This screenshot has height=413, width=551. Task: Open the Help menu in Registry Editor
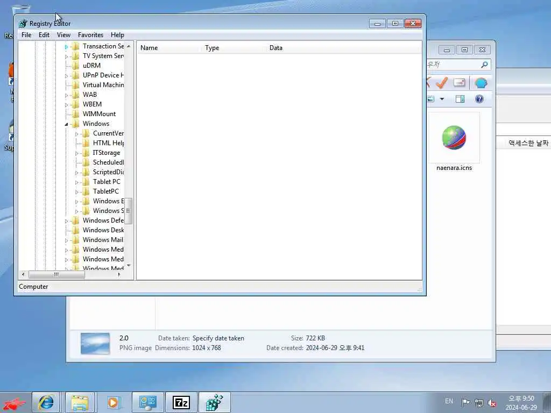coord(117,35)
